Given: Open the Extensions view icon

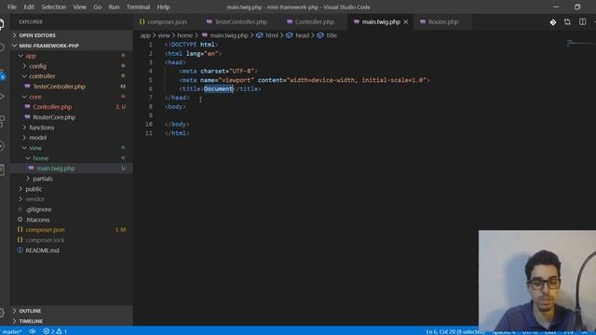Looking at the screenshot, I should pos(2,121).
